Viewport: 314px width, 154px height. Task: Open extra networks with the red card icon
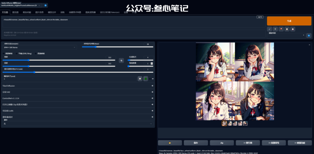point(281,29)
